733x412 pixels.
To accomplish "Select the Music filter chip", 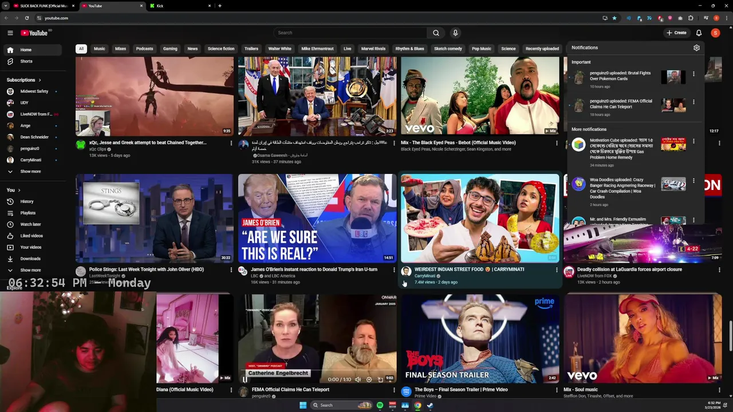I will (x=100, y=49).
